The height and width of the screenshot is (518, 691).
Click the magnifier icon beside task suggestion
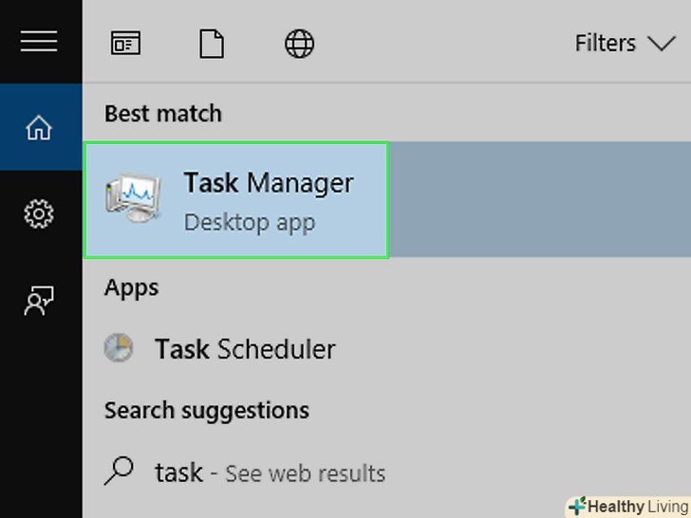pyautogui.click(x=120, y=470)
